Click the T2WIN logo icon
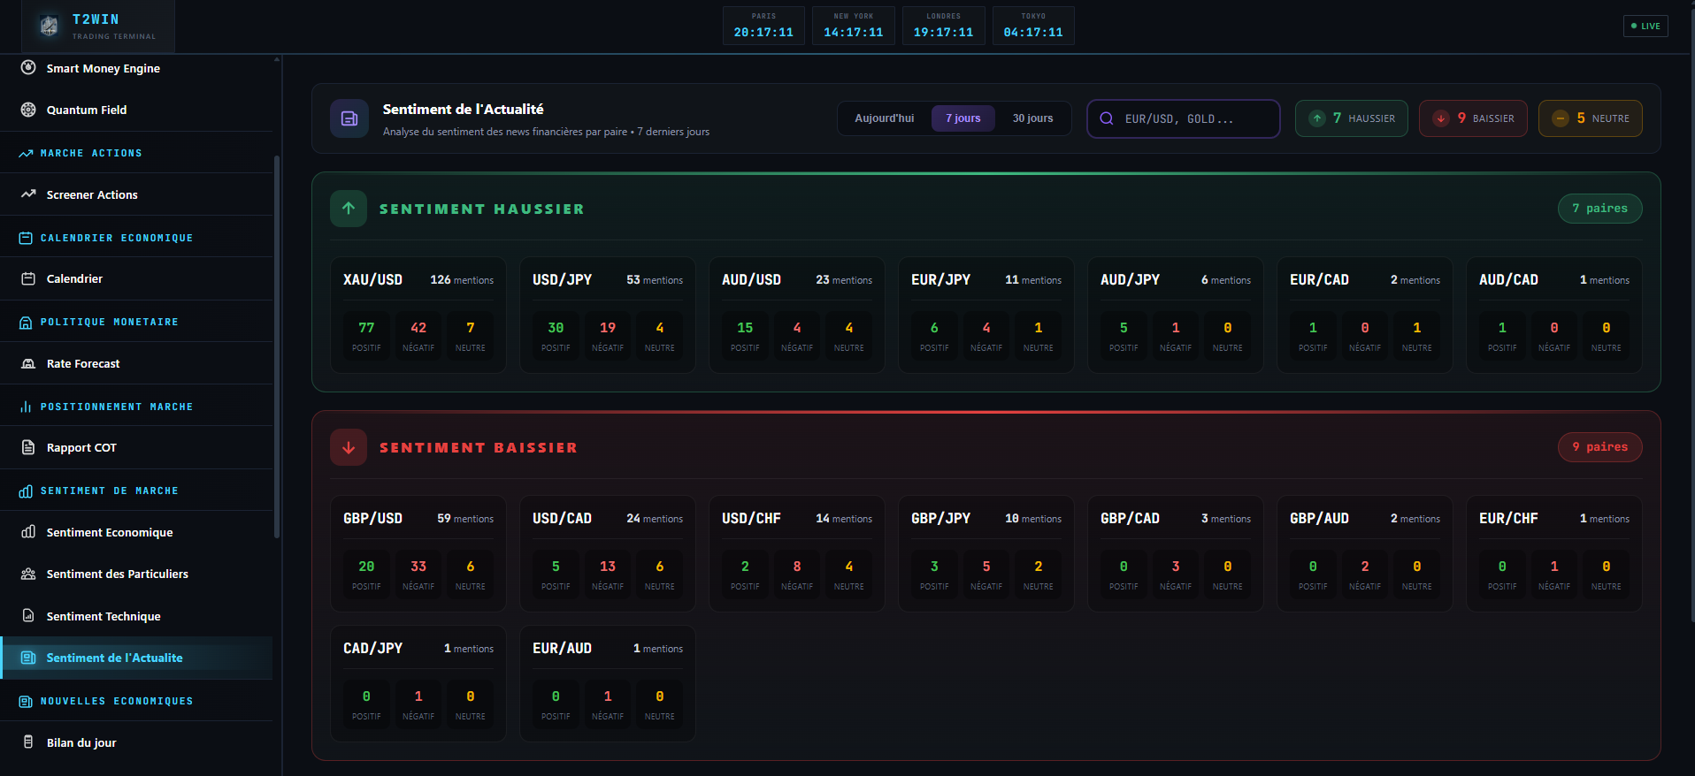Screen dimensions: 1695x776 pos(50,27)
